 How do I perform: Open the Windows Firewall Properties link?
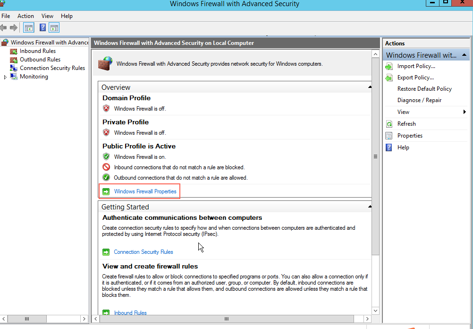pyautogui.click(x=145, y=191)
